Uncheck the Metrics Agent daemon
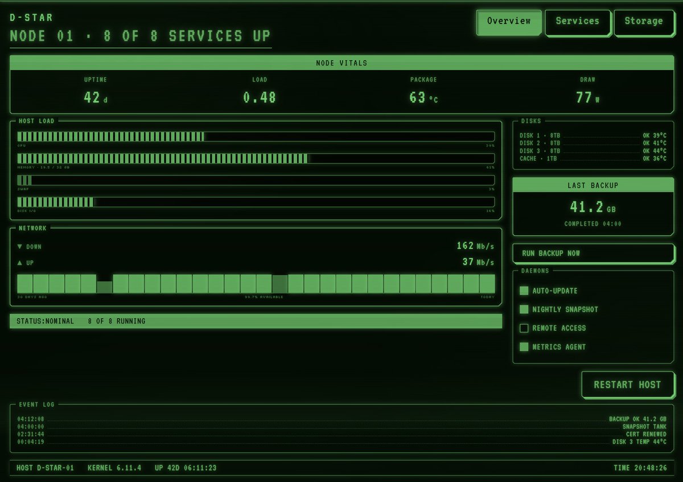This screenshot has height=482, width=683. (x=524, y=347)
